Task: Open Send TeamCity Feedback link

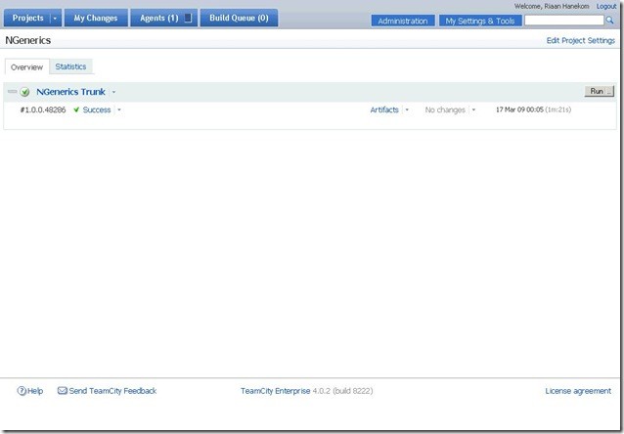Action: [x=112, y=391]
